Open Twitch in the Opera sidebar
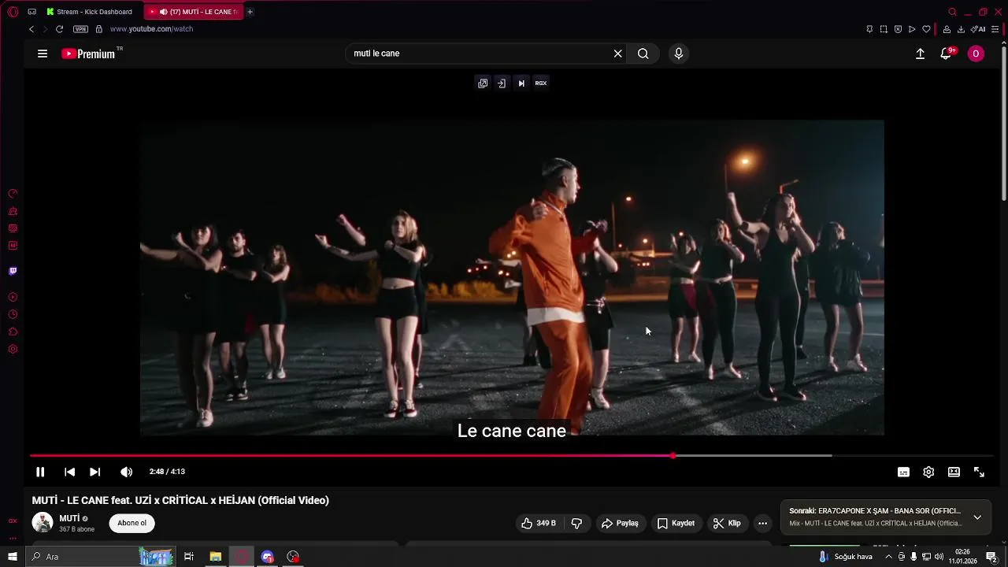Image resolution: width=1008 pixels, height=567 pixels. [13, 271]
